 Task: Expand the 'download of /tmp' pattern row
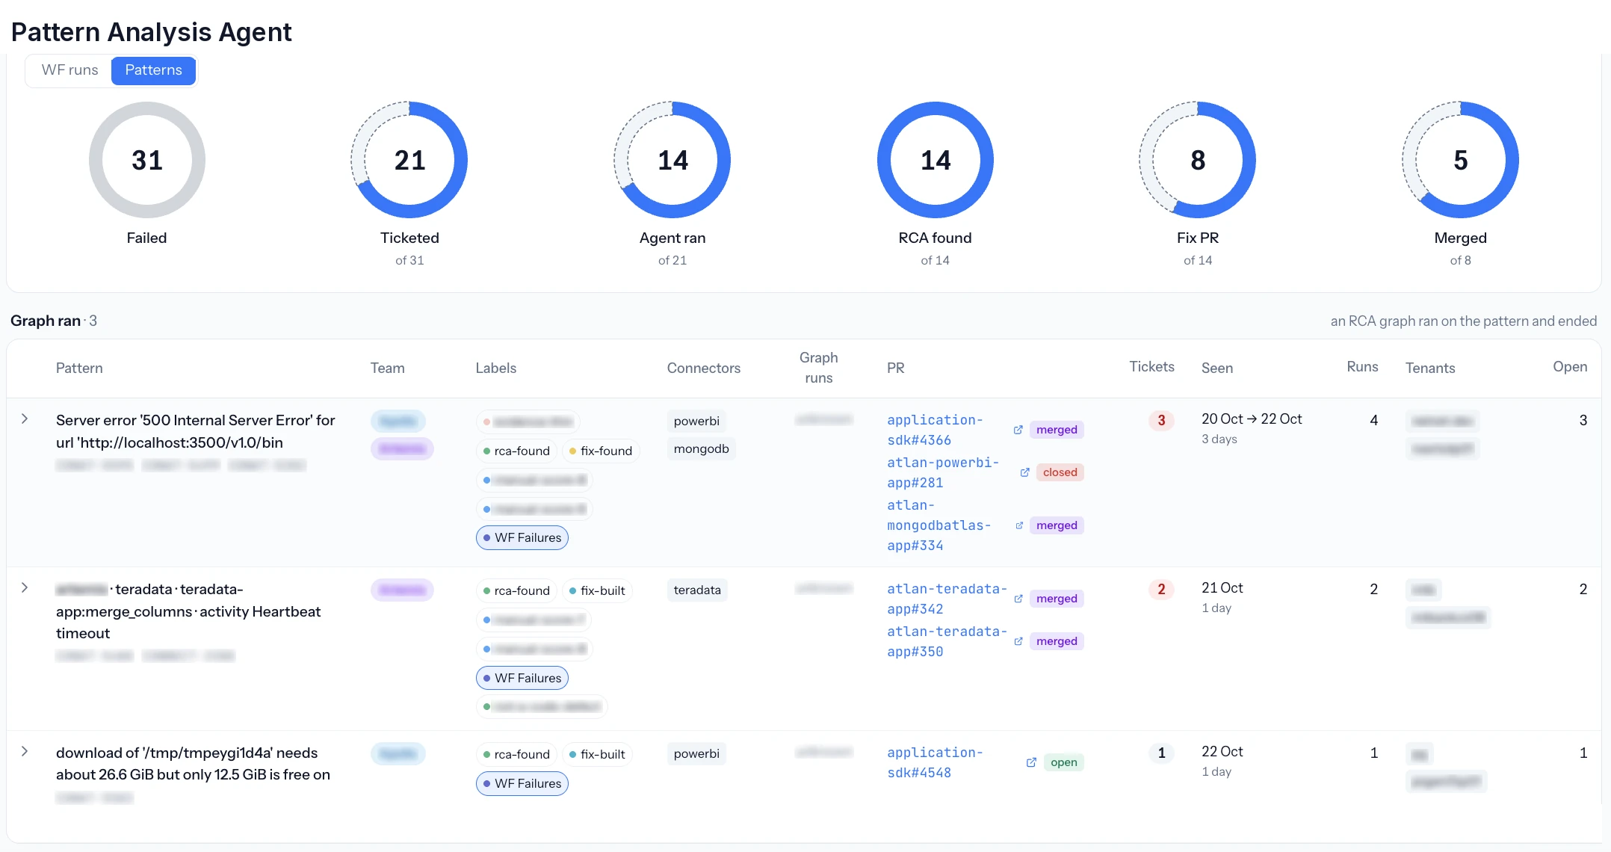25,752
